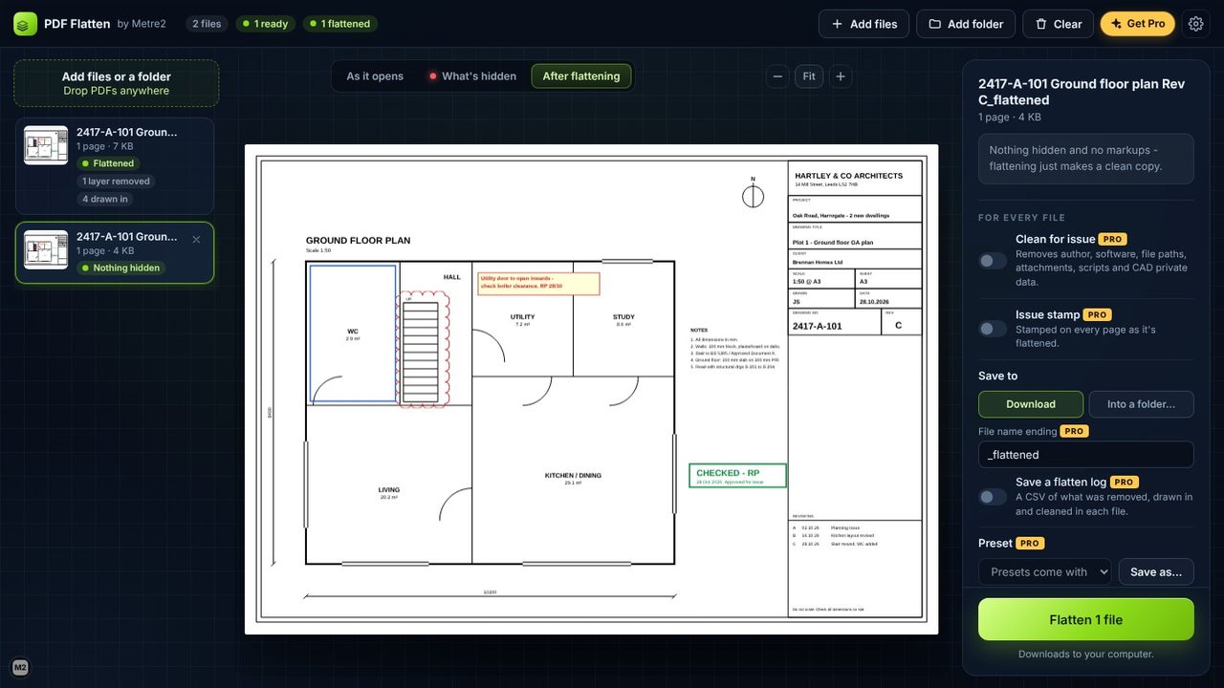Switch to What's hidden view
The image size is (1224, 688).
pos(472,76)
